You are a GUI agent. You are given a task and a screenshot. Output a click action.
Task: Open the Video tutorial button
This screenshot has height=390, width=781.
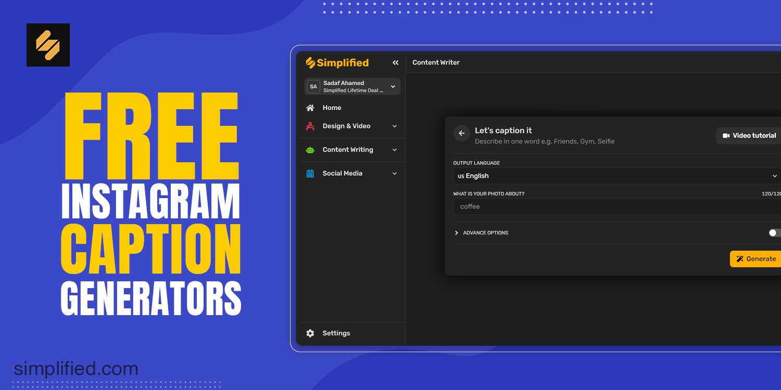(749, 136)
